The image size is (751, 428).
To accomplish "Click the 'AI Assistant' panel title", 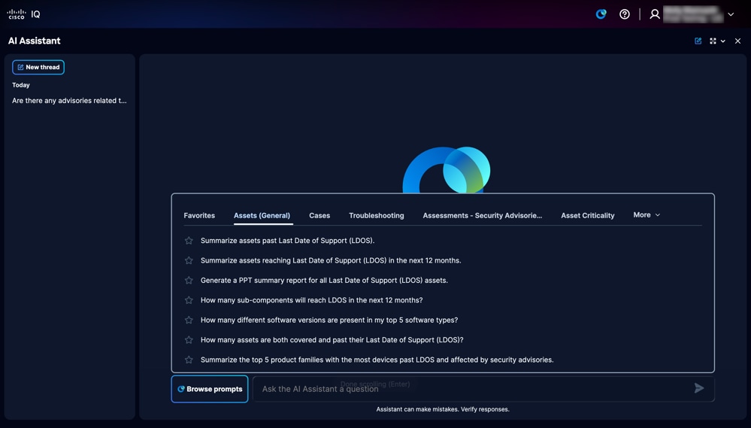I will 35,41.
